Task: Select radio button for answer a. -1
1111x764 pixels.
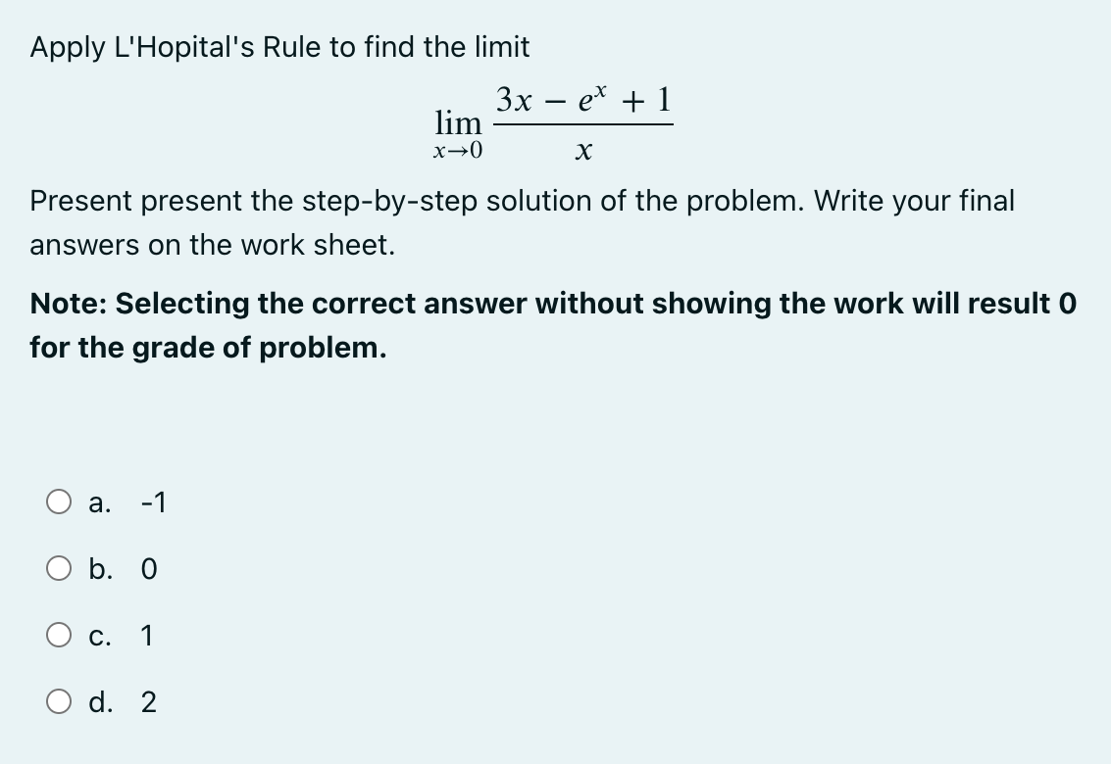Action: pyautogui.click(x=60, y=502)
